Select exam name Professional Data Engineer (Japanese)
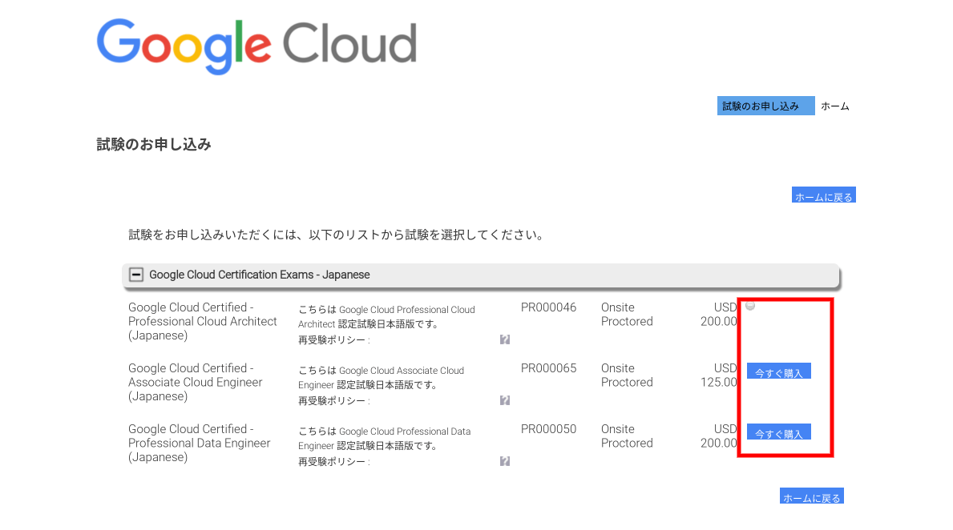Screen dimensions: 953x530 (199, 443)
